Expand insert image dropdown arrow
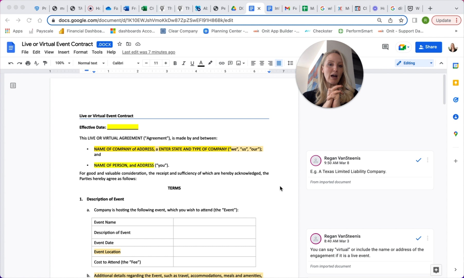Image resolution: width=464 pixels, height=278 pixels. click(244, 63)
